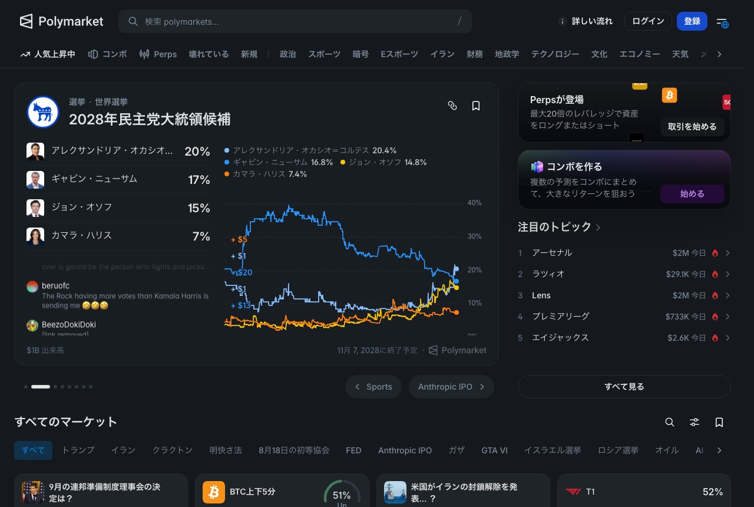754x507 pixels.
Task: Open the Eスポーツ category tab
Action: click(x=399, y=54)
